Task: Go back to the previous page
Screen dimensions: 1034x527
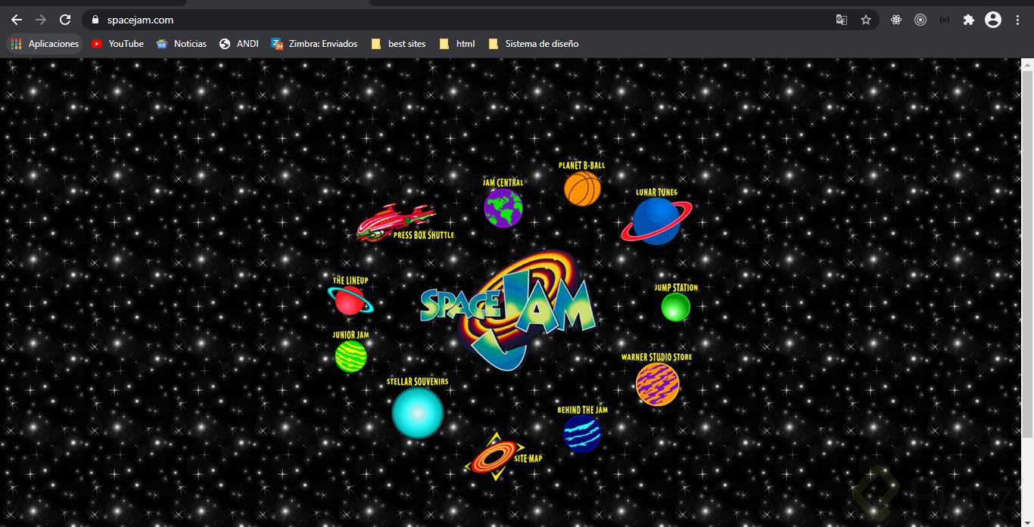Action: [x=17, y=20]
